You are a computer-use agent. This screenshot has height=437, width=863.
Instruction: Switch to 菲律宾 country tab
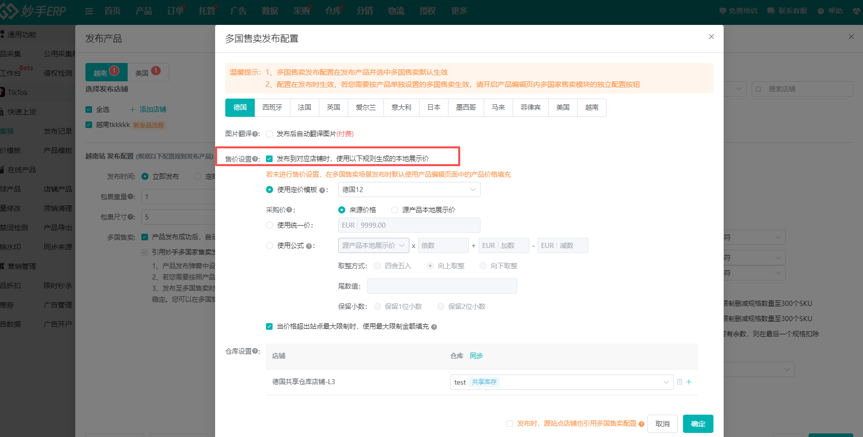pyautogui.click(x=530, y=108)
